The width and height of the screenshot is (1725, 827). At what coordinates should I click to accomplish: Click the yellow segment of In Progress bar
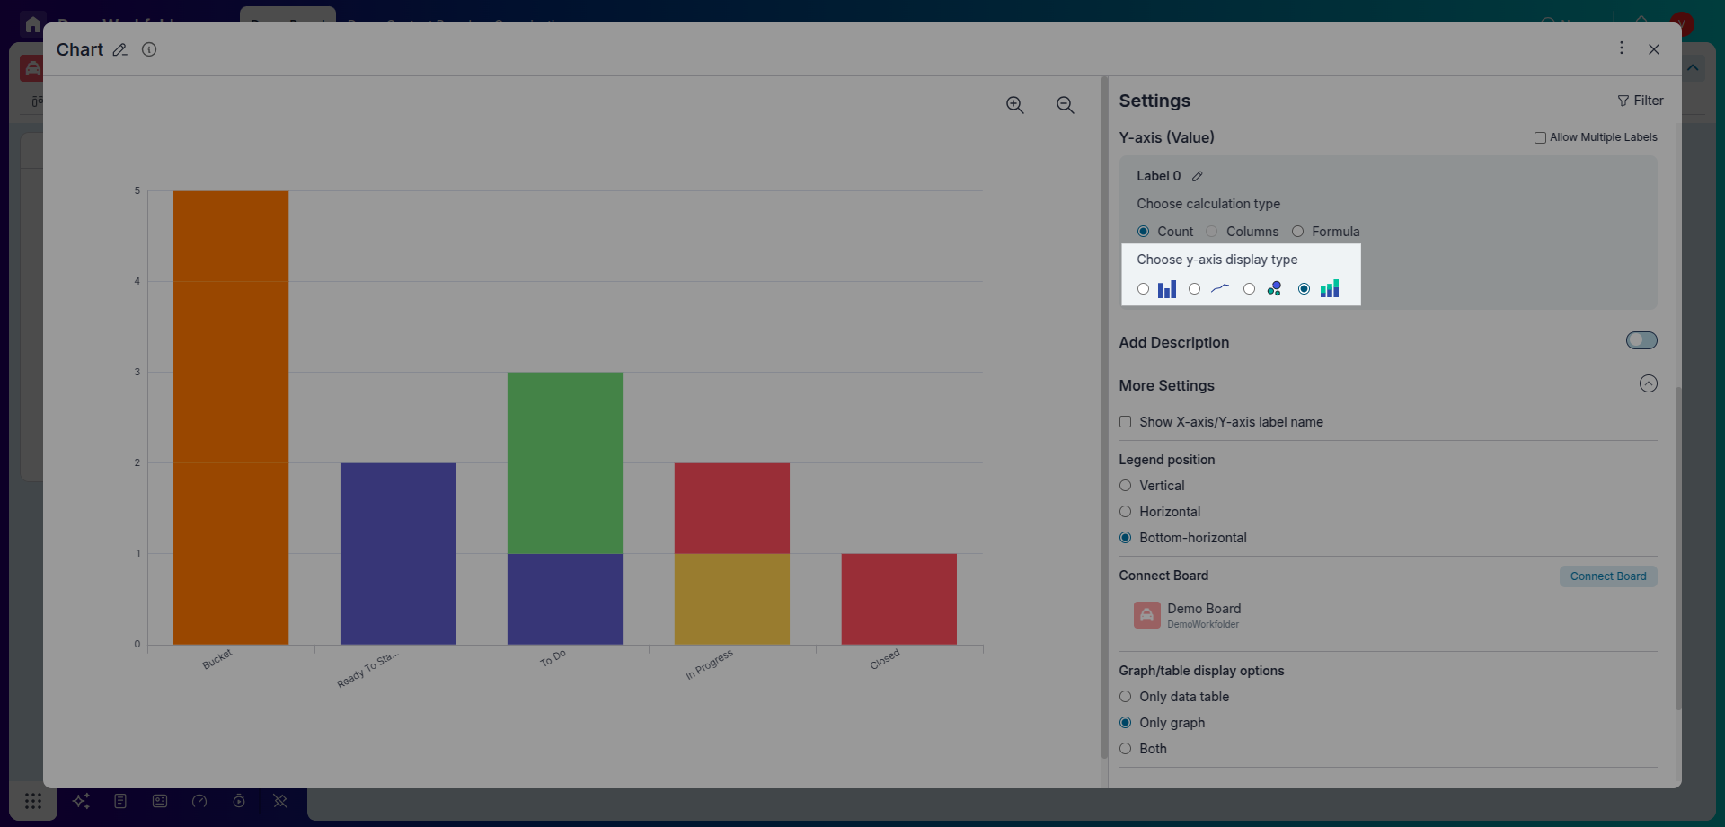(x=732, y=599)
